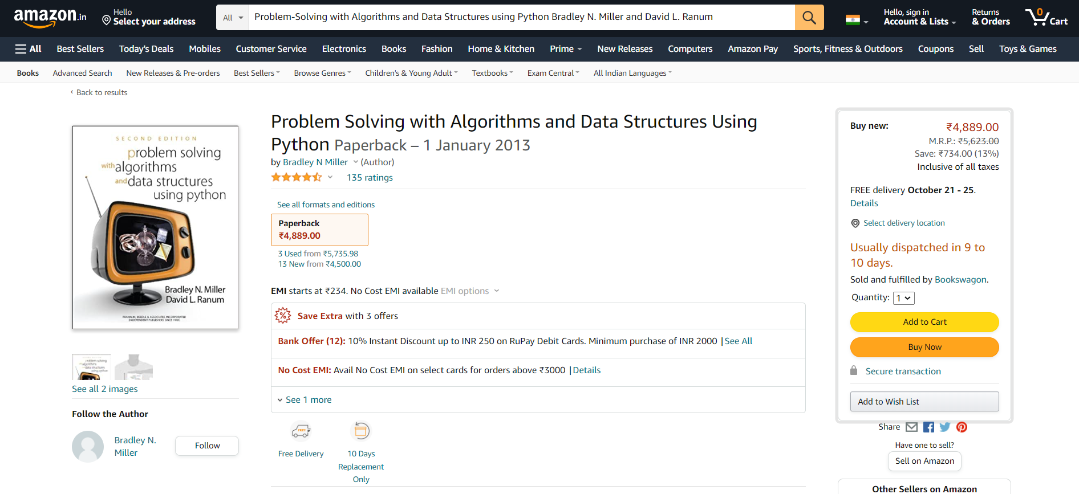Viewport: 1079px width, 494px height.
Task: Open No Cost EMI Details link
Action: point(587,370)
